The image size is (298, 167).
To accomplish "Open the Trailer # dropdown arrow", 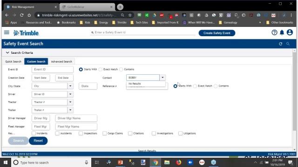I will click(x=70, y=110).
